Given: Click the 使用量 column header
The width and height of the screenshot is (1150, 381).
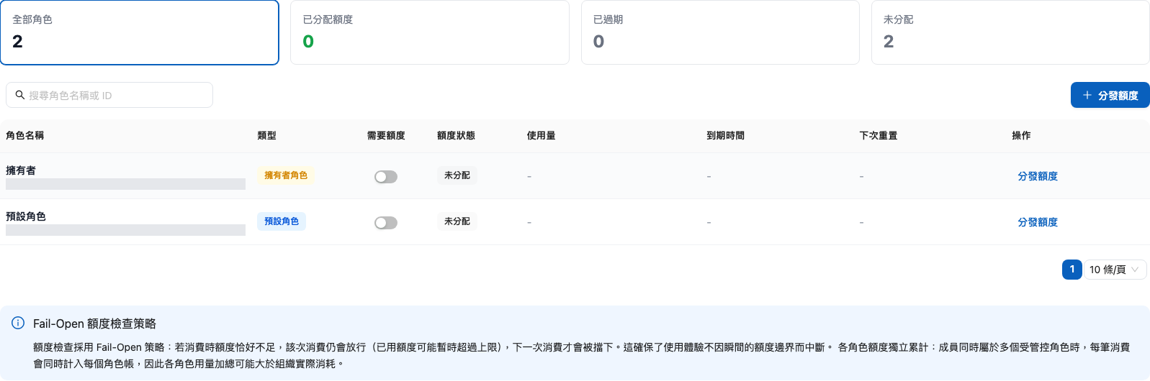Looking at the screenshot, I should pos(541,135).
